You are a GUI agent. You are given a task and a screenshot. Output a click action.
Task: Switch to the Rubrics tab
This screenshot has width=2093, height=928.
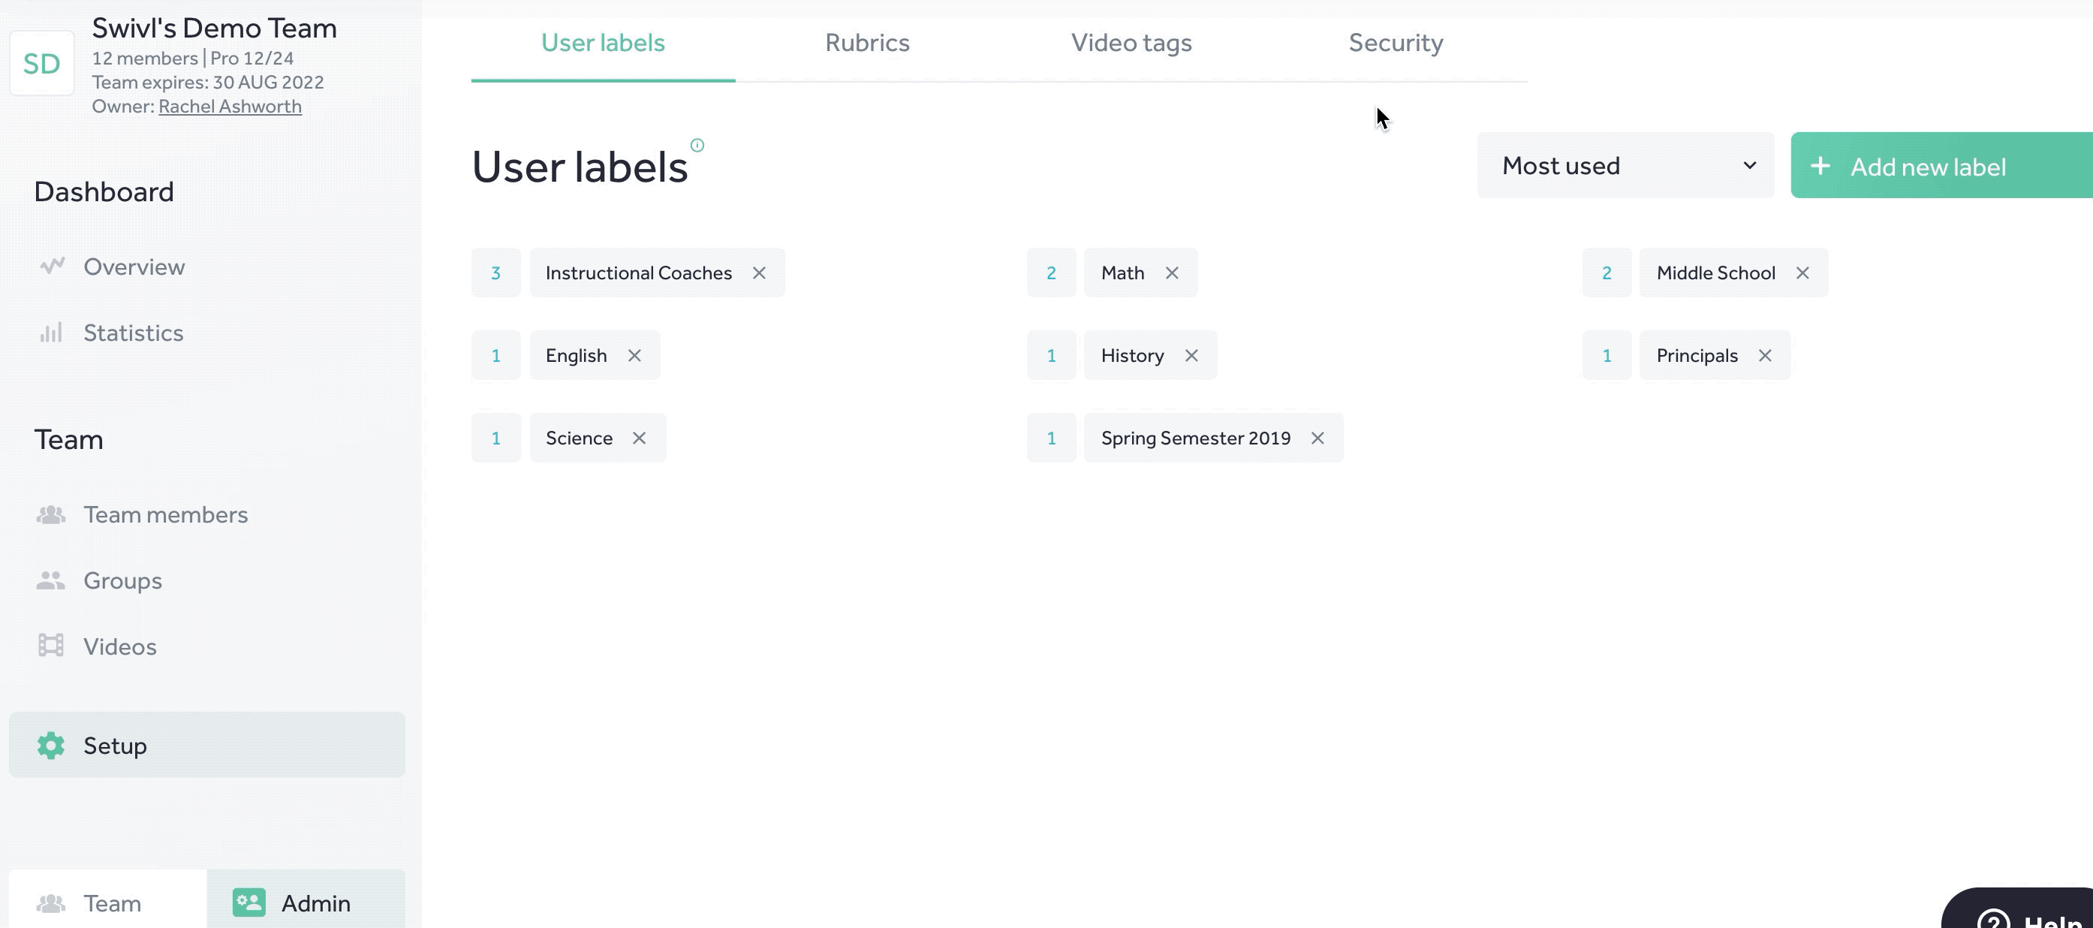[867, 43]
